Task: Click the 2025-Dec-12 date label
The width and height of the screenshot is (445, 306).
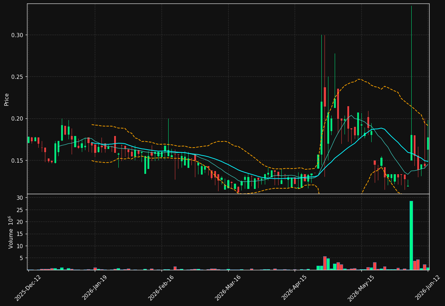Action: (x=28, y=288)
